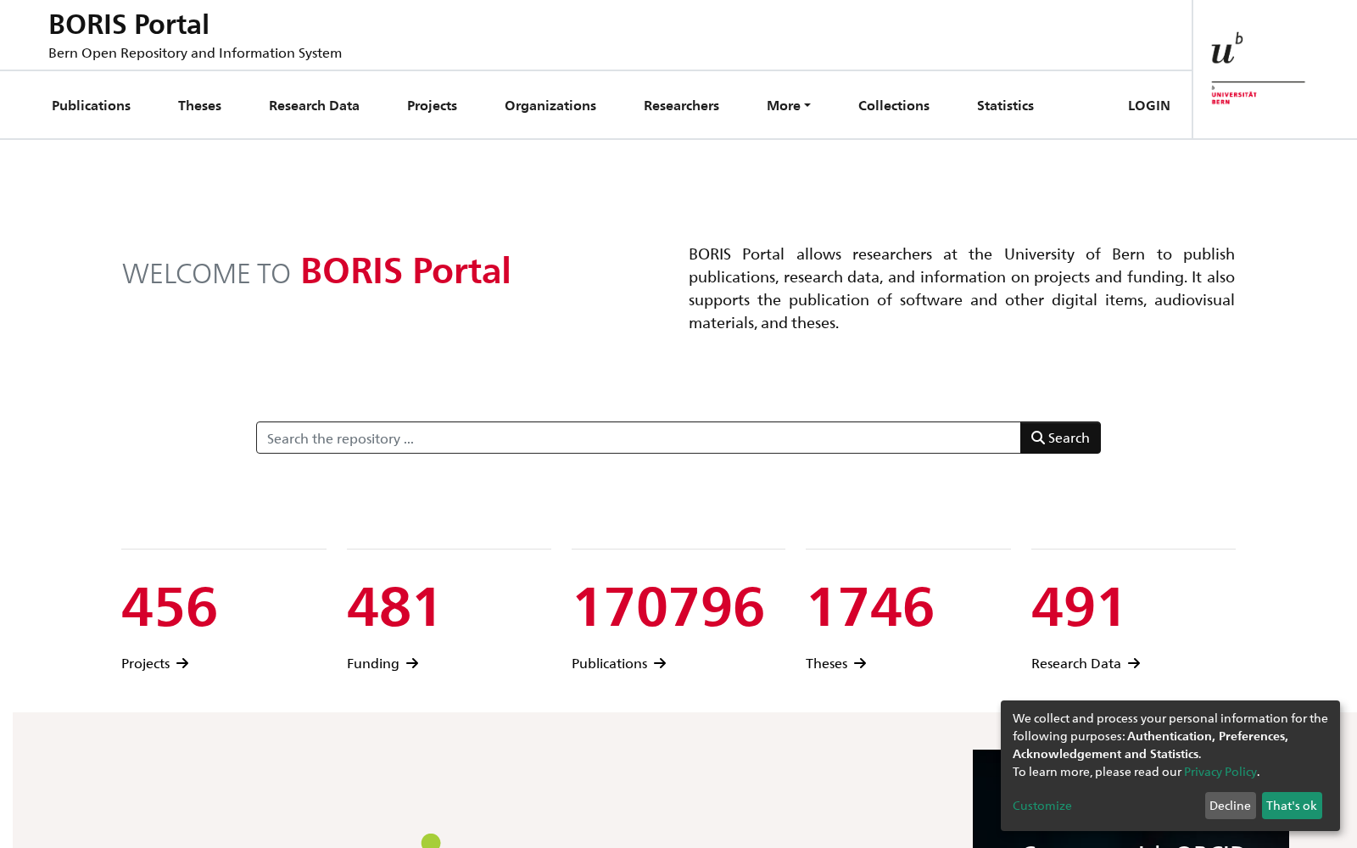Click the red BORIS Portal welcome heading
Image resolution: width=1357 pixels, height=848 pixels.
point(405,271)
